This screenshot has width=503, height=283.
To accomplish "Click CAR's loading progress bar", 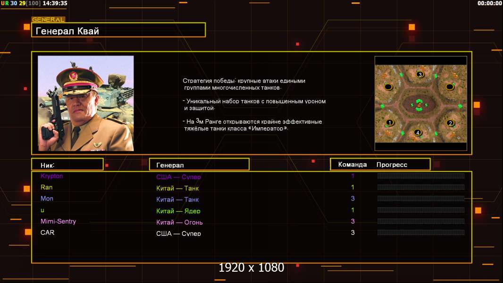I will coord(421,233).
